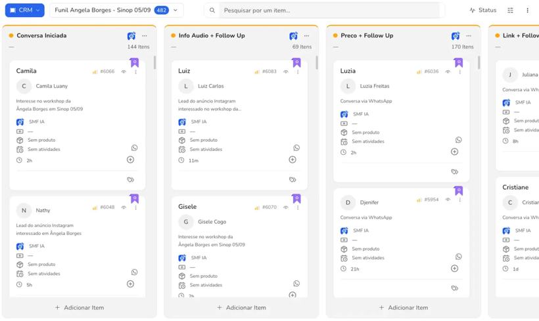Click the Pesquisar por um item search field
Viewport: 539px width, 321px height.
tap(330, 11)
